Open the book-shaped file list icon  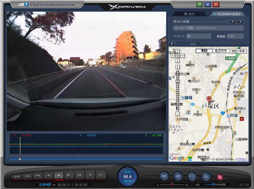click(164, 176)
